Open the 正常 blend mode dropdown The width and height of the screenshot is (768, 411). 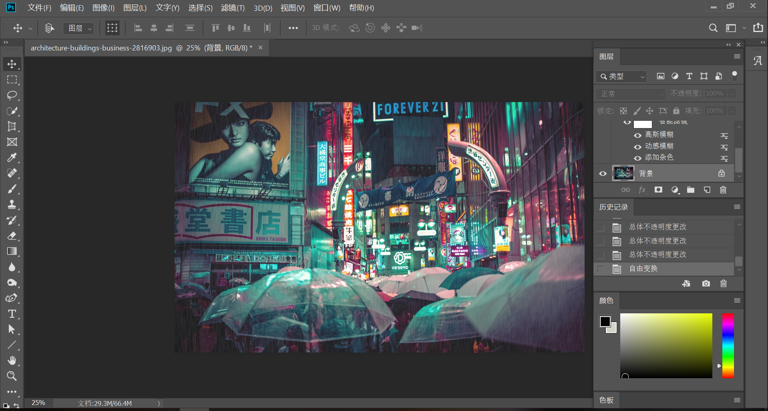point(630,94)
